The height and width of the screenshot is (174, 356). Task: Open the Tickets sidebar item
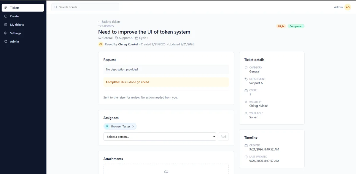[x=23, y=8]
